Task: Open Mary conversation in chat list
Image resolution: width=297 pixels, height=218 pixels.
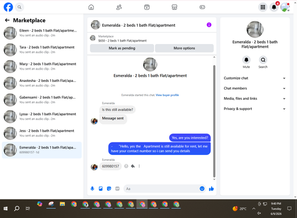Action: pos(42,67)
